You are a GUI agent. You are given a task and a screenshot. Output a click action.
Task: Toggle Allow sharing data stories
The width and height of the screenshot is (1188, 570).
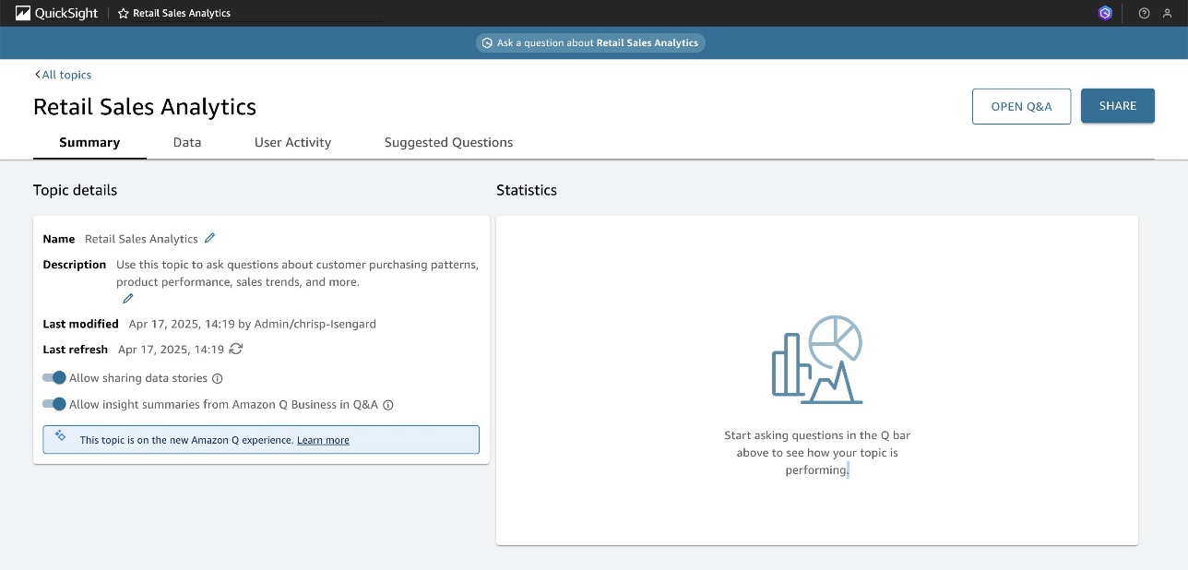coord(54,378)
